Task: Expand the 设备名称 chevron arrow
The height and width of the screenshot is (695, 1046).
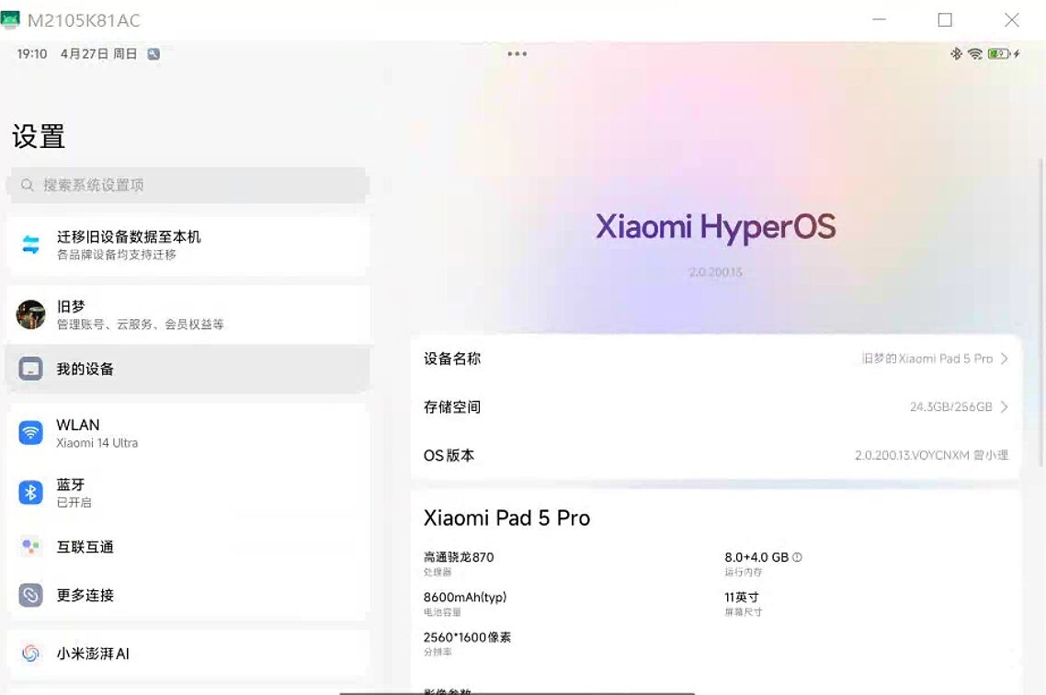Action: 1004,359
